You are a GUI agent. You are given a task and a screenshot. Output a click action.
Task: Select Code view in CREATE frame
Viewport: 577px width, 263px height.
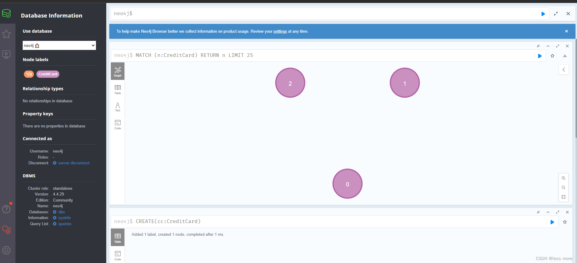118,255
